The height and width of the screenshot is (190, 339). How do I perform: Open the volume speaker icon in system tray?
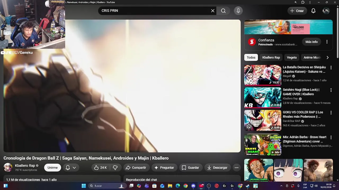click(316, 186)
